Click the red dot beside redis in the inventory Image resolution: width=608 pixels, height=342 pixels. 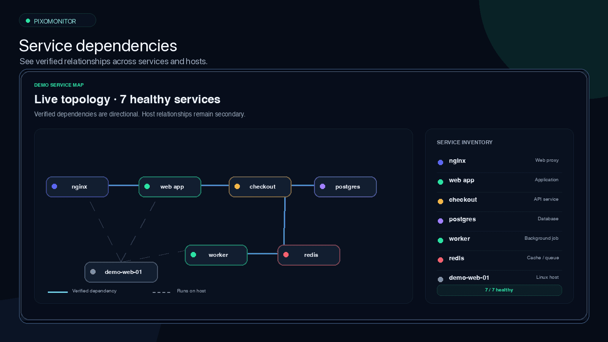point(440,260)
